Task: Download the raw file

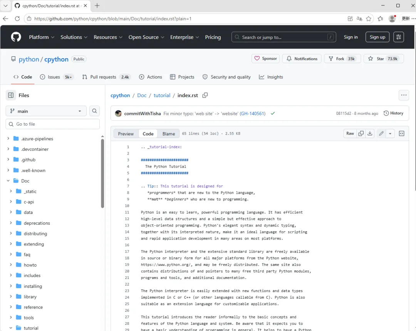Action: [x=370, y=133]
